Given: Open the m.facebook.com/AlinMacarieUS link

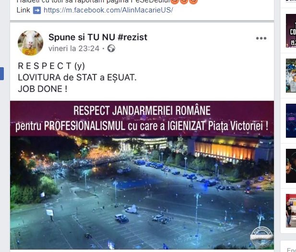Looking at the screenshot, I should tap(108, 10).
